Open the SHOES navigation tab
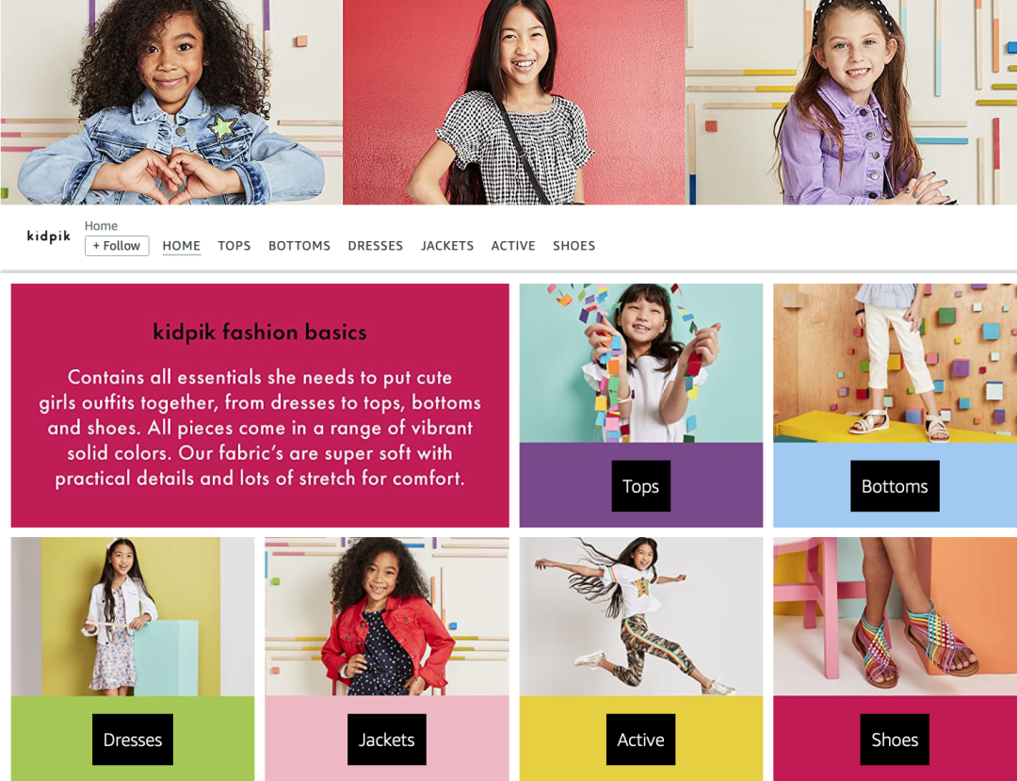This screenshot has width=1017, height=781. pos(574,246)
